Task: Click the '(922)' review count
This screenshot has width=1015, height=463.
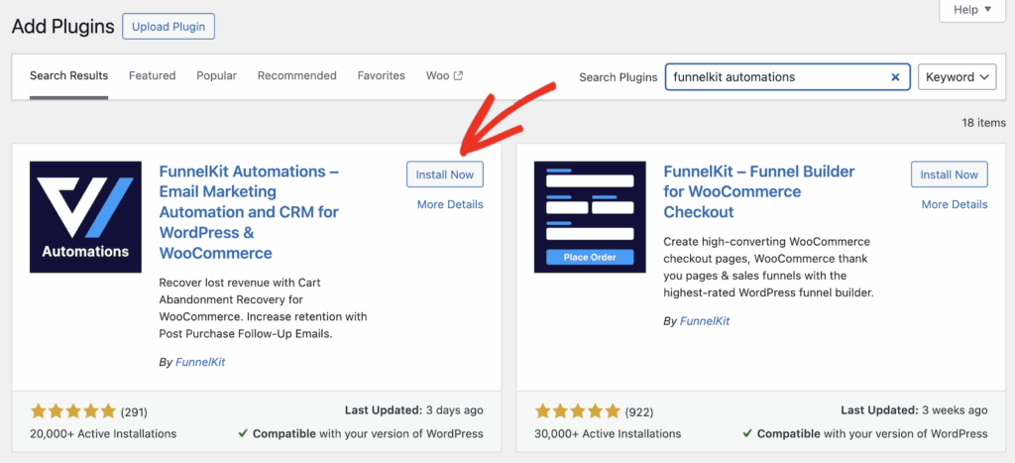Action: coord(639,411)
